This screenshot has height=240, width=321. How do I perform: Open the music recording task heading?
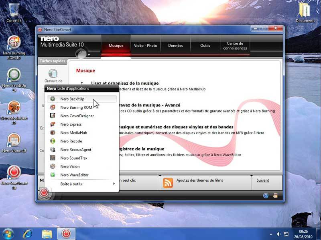coord(142,149)
